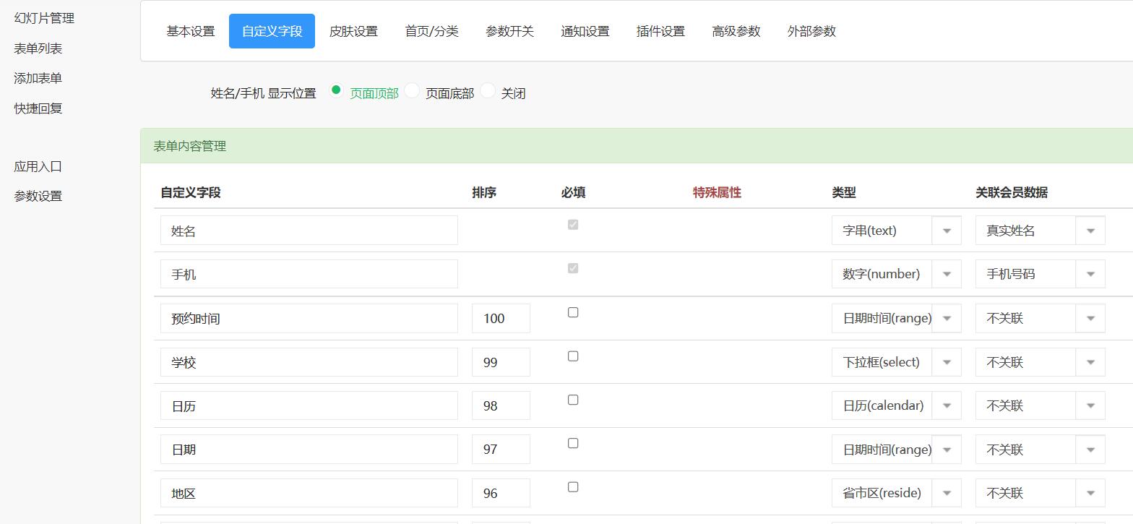The width and height of the screenshot is (1133, 524).
Task: Go to 参数开关 tab
Action: coord(509,31)
